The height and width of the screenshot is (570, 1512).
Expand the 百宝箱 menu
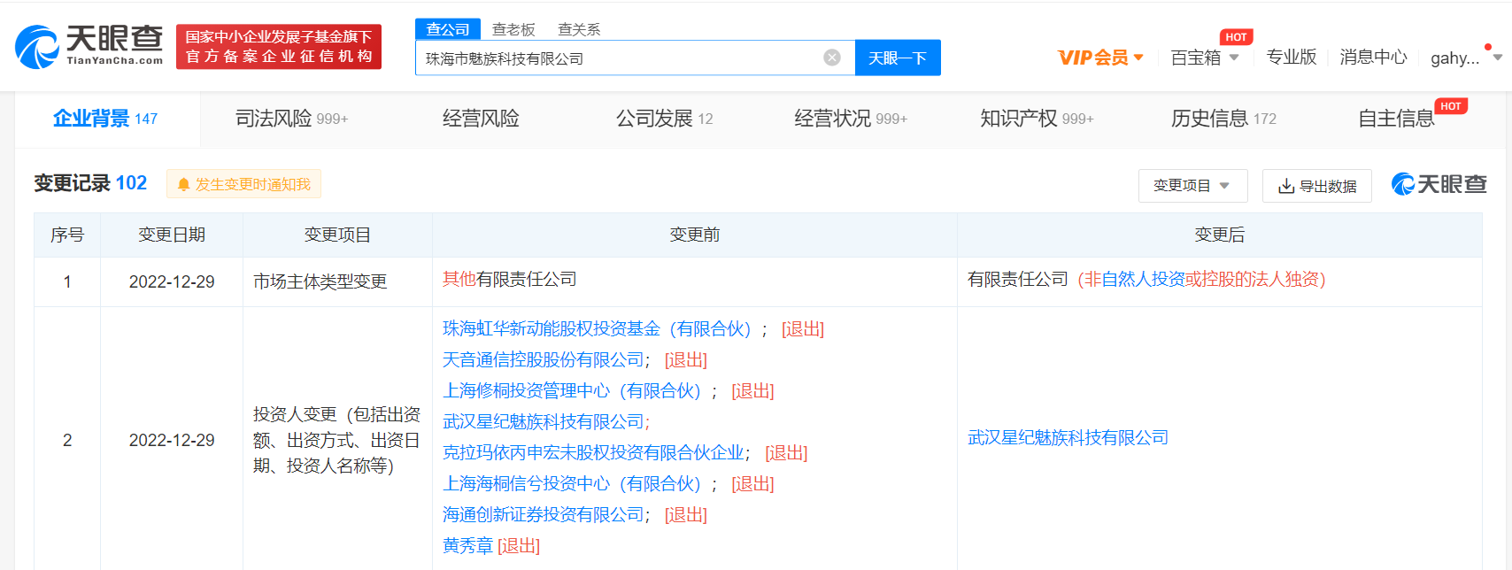tap(1204, 58)
